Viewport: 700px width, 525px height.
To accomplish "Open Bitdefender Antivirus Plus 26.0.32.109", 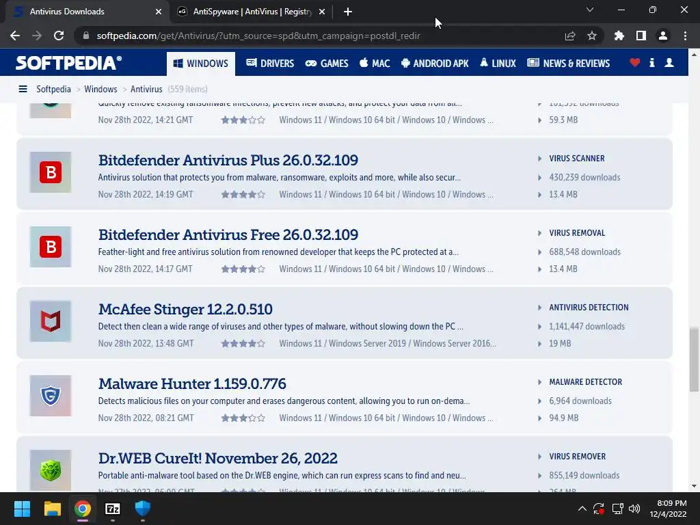I will [x=228, y=160].
